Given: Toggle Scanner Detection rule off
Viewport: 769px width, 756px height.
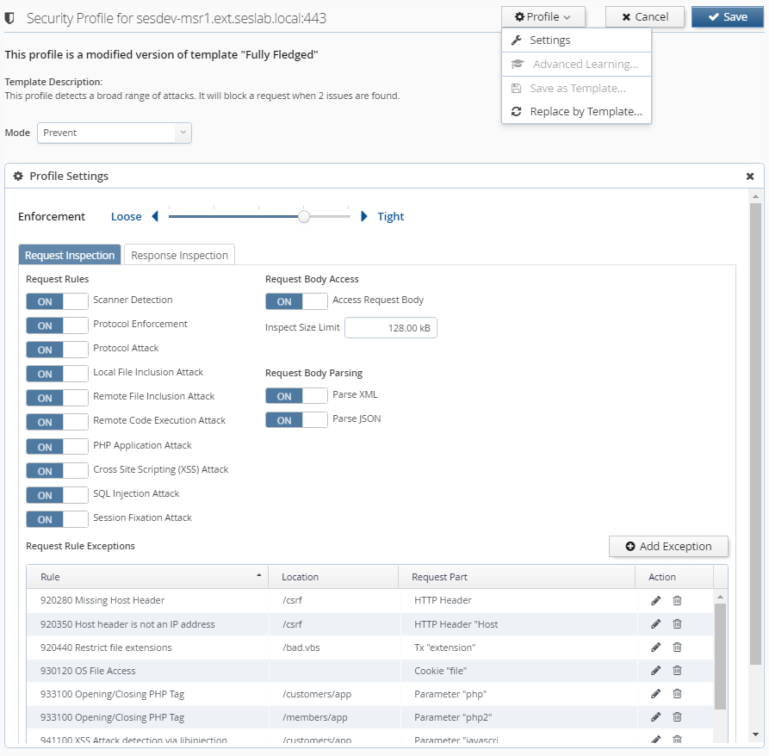Looking at the screenshot, I should (x=57, y=301).
